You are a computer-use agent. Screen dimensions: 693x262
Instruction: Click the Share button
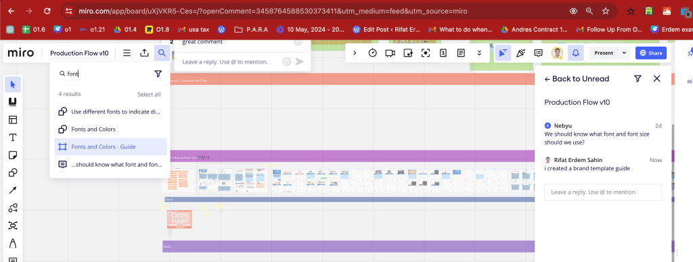point(650,53)
